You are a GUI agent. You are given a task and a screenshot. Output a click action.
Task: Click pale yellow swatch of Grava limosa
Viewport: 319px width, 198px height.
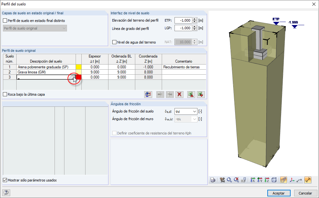tap(78, 72)
